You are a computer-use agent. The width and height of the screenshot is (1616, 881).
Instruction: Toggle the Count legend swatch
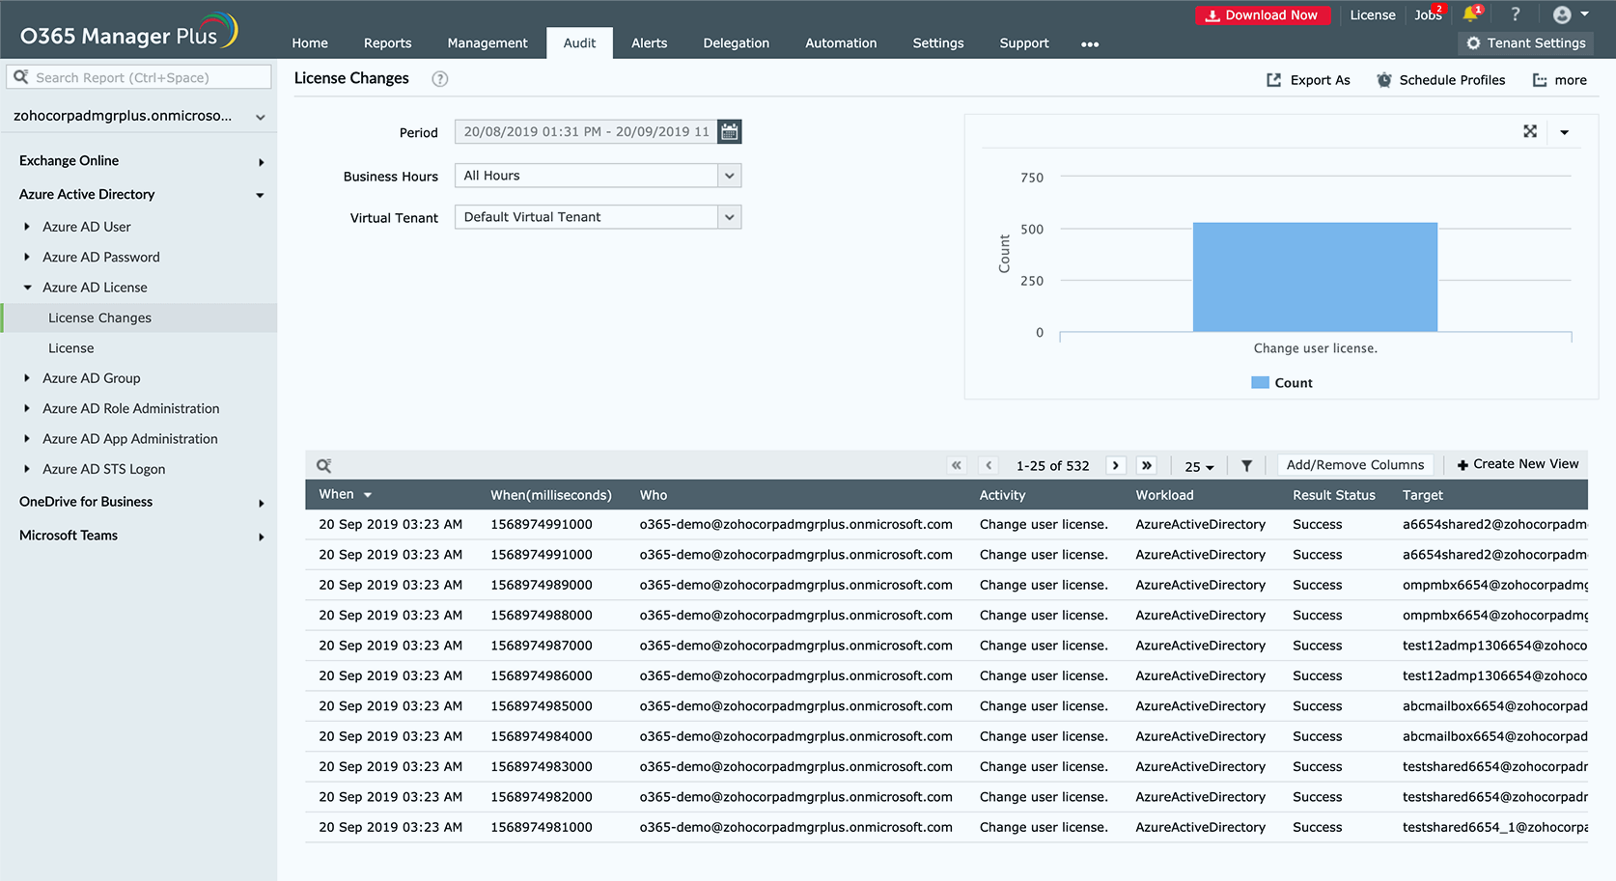(x=1260, y=383)
